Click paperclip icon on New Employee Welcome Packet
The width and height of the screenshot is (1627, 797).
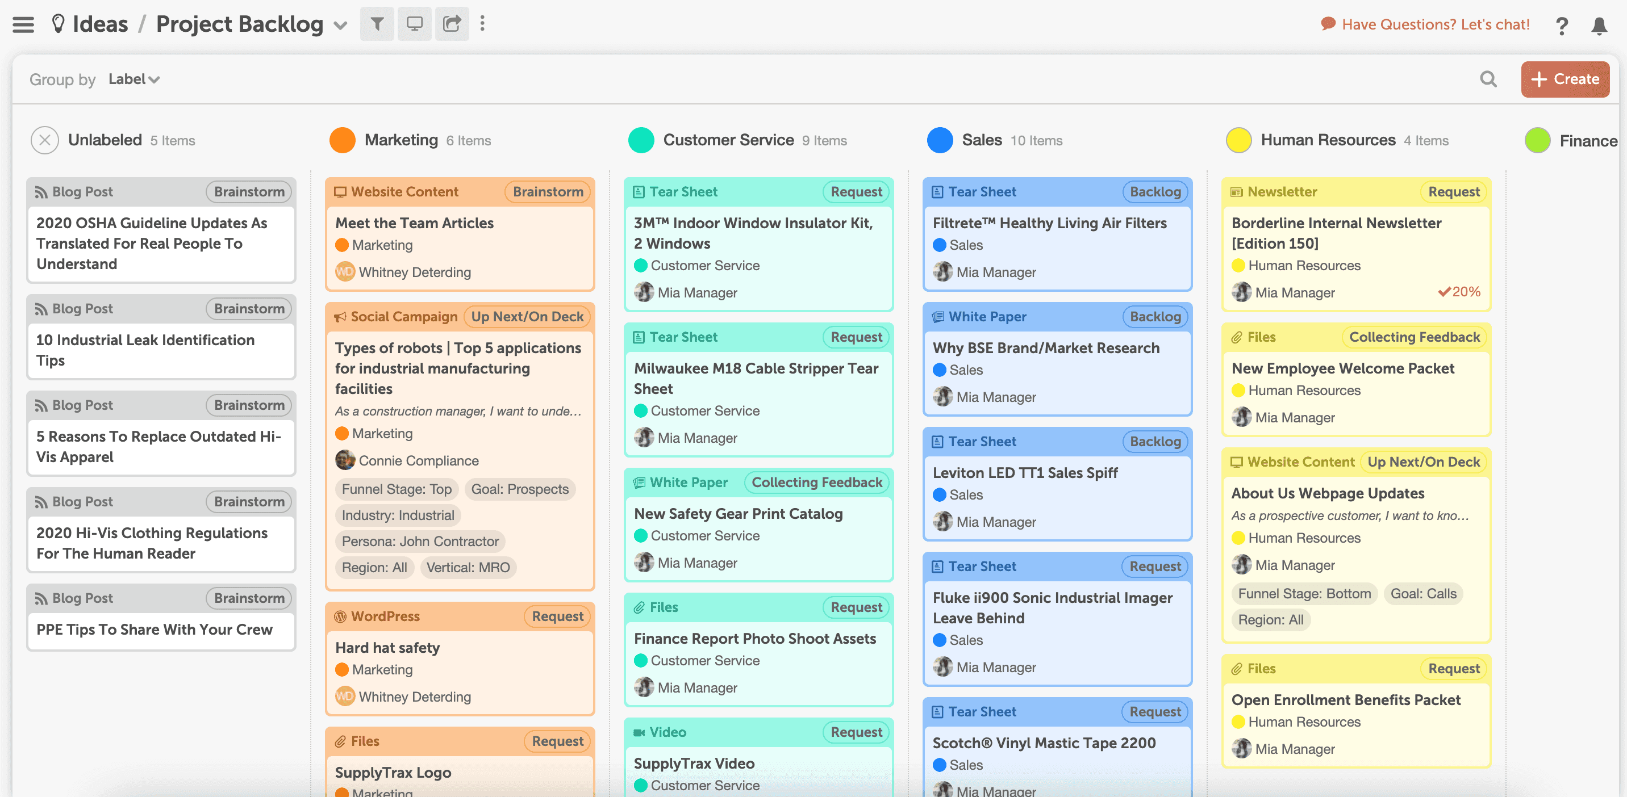(1237, 338)
